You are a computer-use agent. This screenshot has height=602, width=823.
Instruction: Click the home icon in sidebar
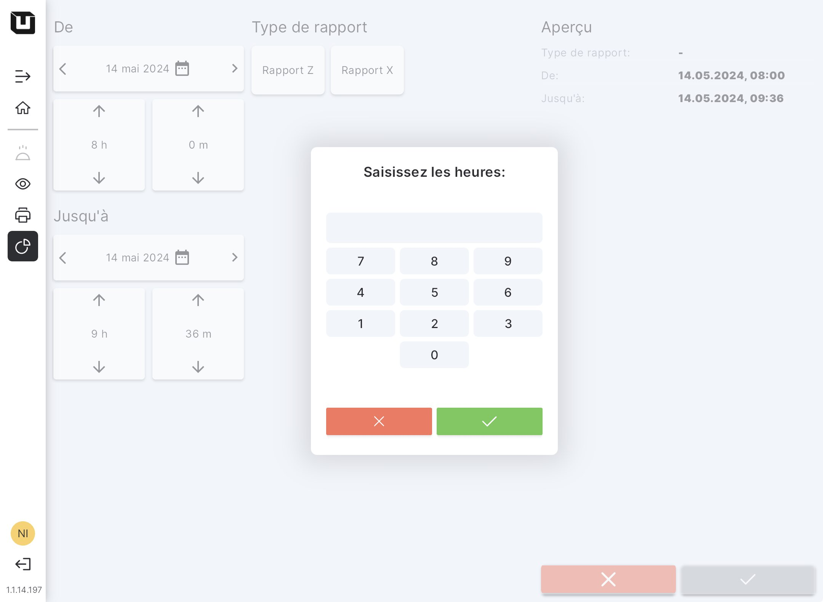tap(23, 108)
